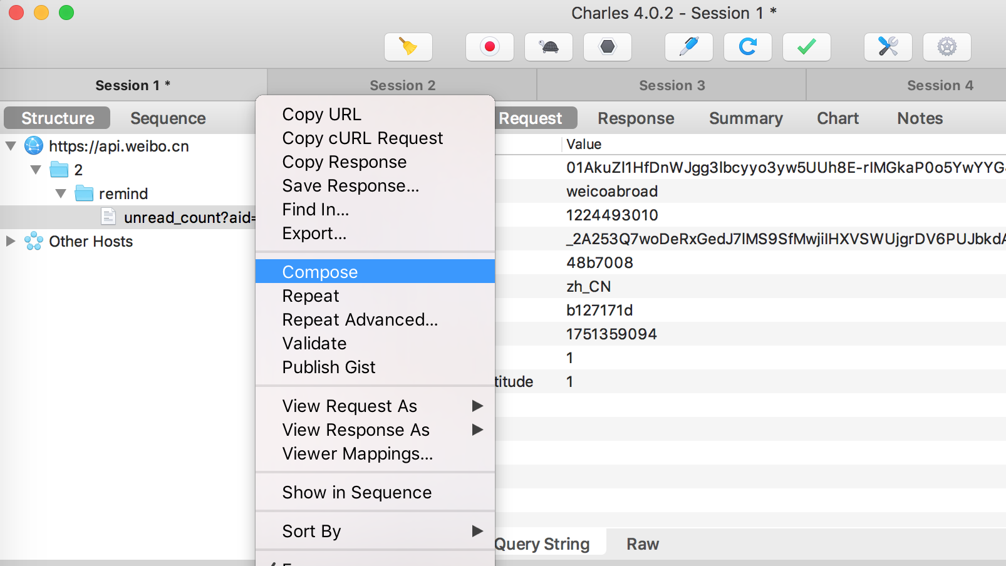Click the Other Hosts cluster icon
The width and height of the screenshot is (1006, 566).
(34, 241)
